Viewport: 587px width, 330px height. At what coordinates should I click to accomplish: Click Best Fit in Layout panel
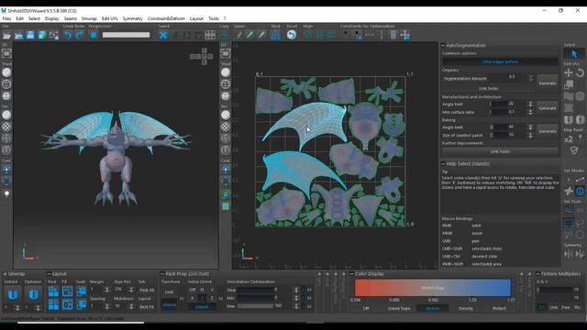pyautogui.click(x=147, y=307)
